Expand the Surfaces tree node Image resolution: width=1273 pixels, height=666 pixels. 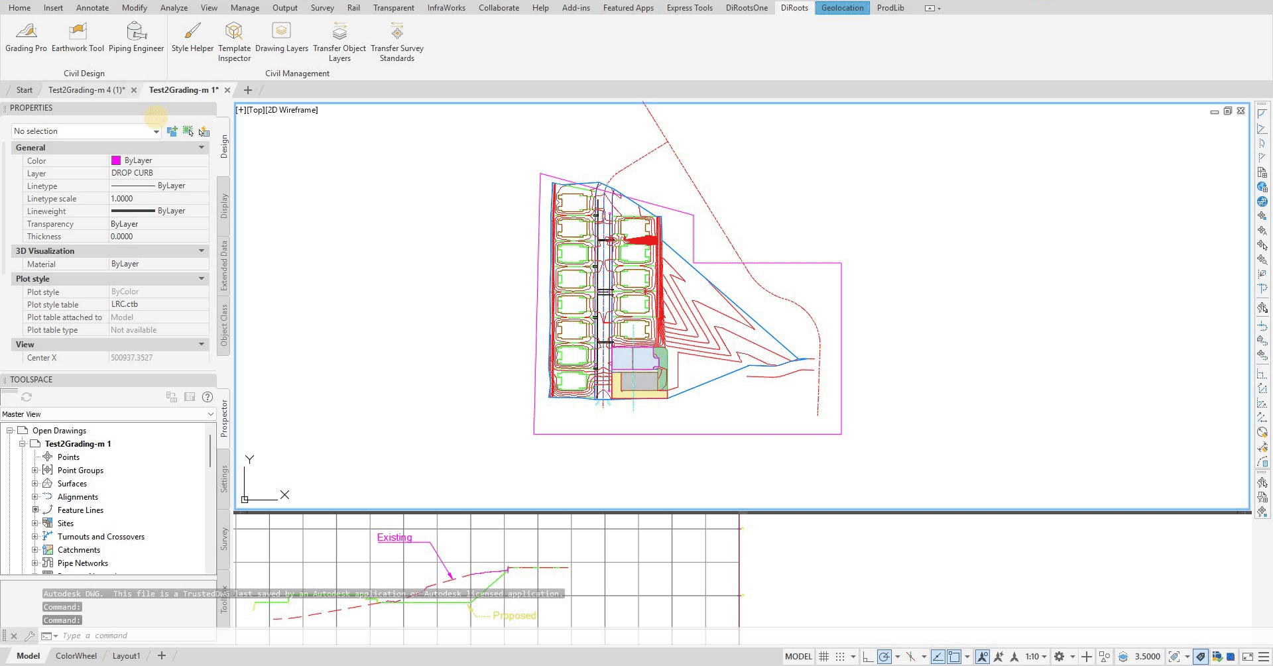35,484
